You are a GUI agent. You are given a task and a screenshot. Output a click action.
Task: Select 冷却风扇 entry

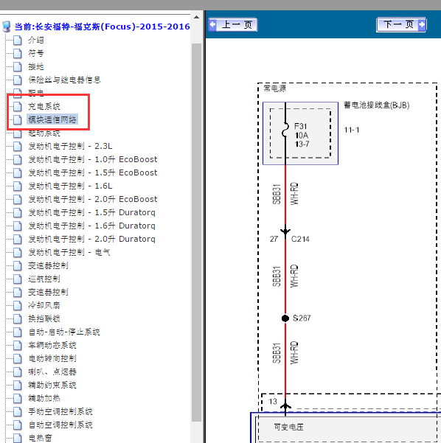[x=44, y=306]
